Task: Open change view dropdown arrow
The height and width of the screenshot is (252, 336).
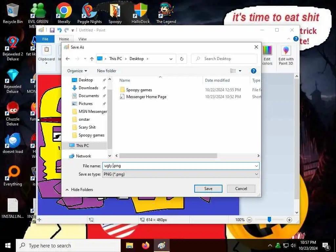Action: coord(240,71)
